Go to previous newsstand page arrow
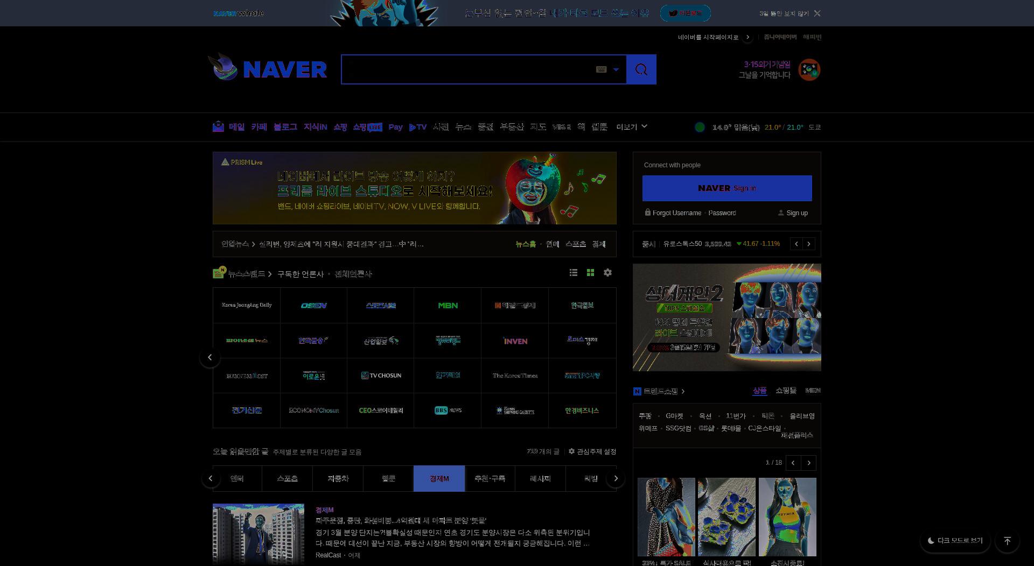The height and width of the screenshot is (566, 1034). [210, 357]
